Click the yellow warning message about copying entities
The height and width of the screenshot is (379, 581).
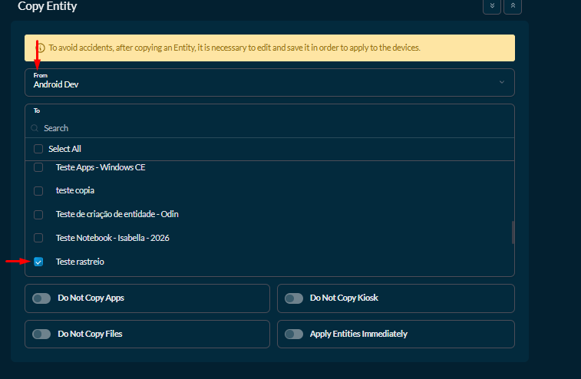click(x=269, y=48)
